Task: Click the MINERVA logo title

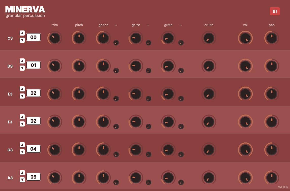Action: tap(25, 10)
